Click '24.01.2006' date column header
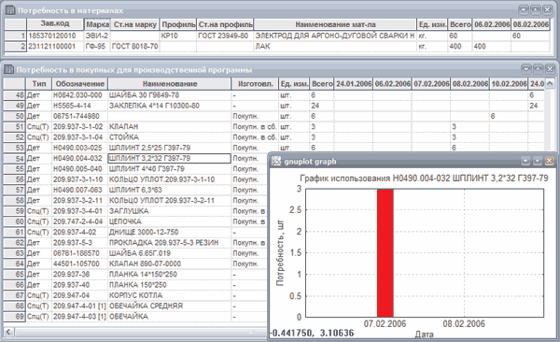The height and width of the screenshot is (342, 560). pyautogui.click(x=354, y=84)
